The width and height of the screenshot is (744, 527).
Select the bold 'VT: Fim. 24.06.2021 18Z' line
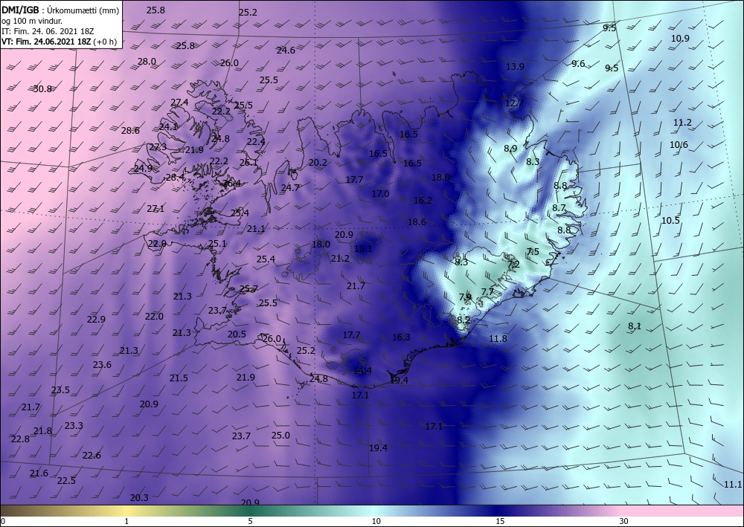click(x=46, y=41)
